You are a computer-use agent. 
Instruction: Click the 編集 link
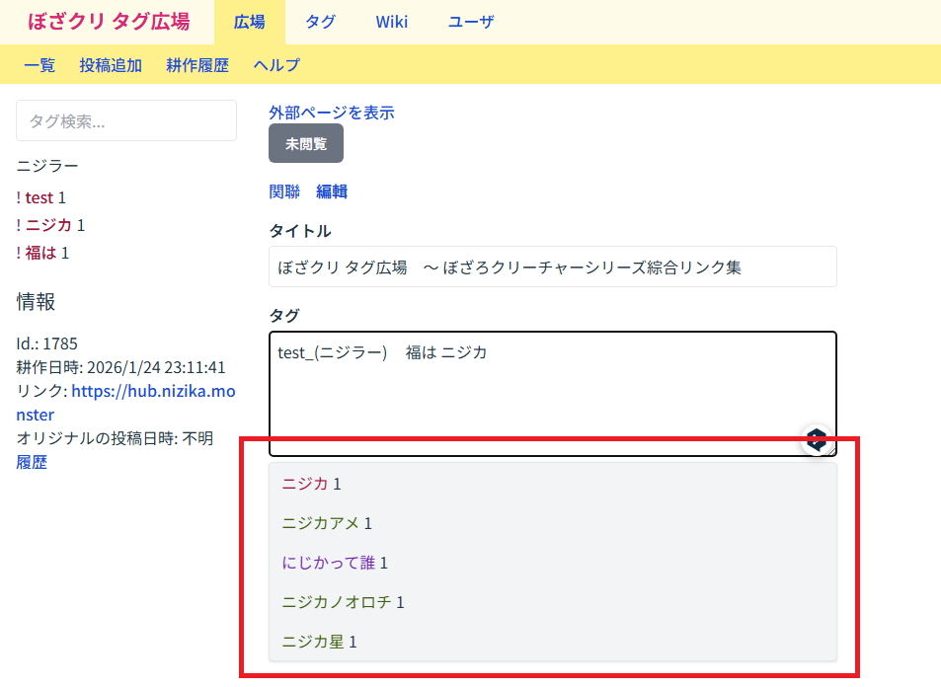click(332, 191)
